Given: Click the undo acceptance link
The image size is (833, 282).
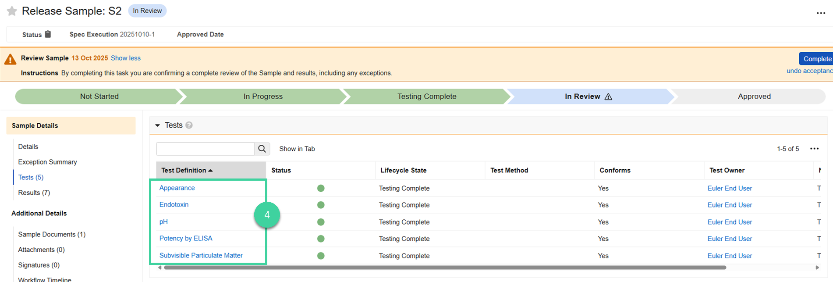Looking at the screenshot, I should (x=809, y=71).
